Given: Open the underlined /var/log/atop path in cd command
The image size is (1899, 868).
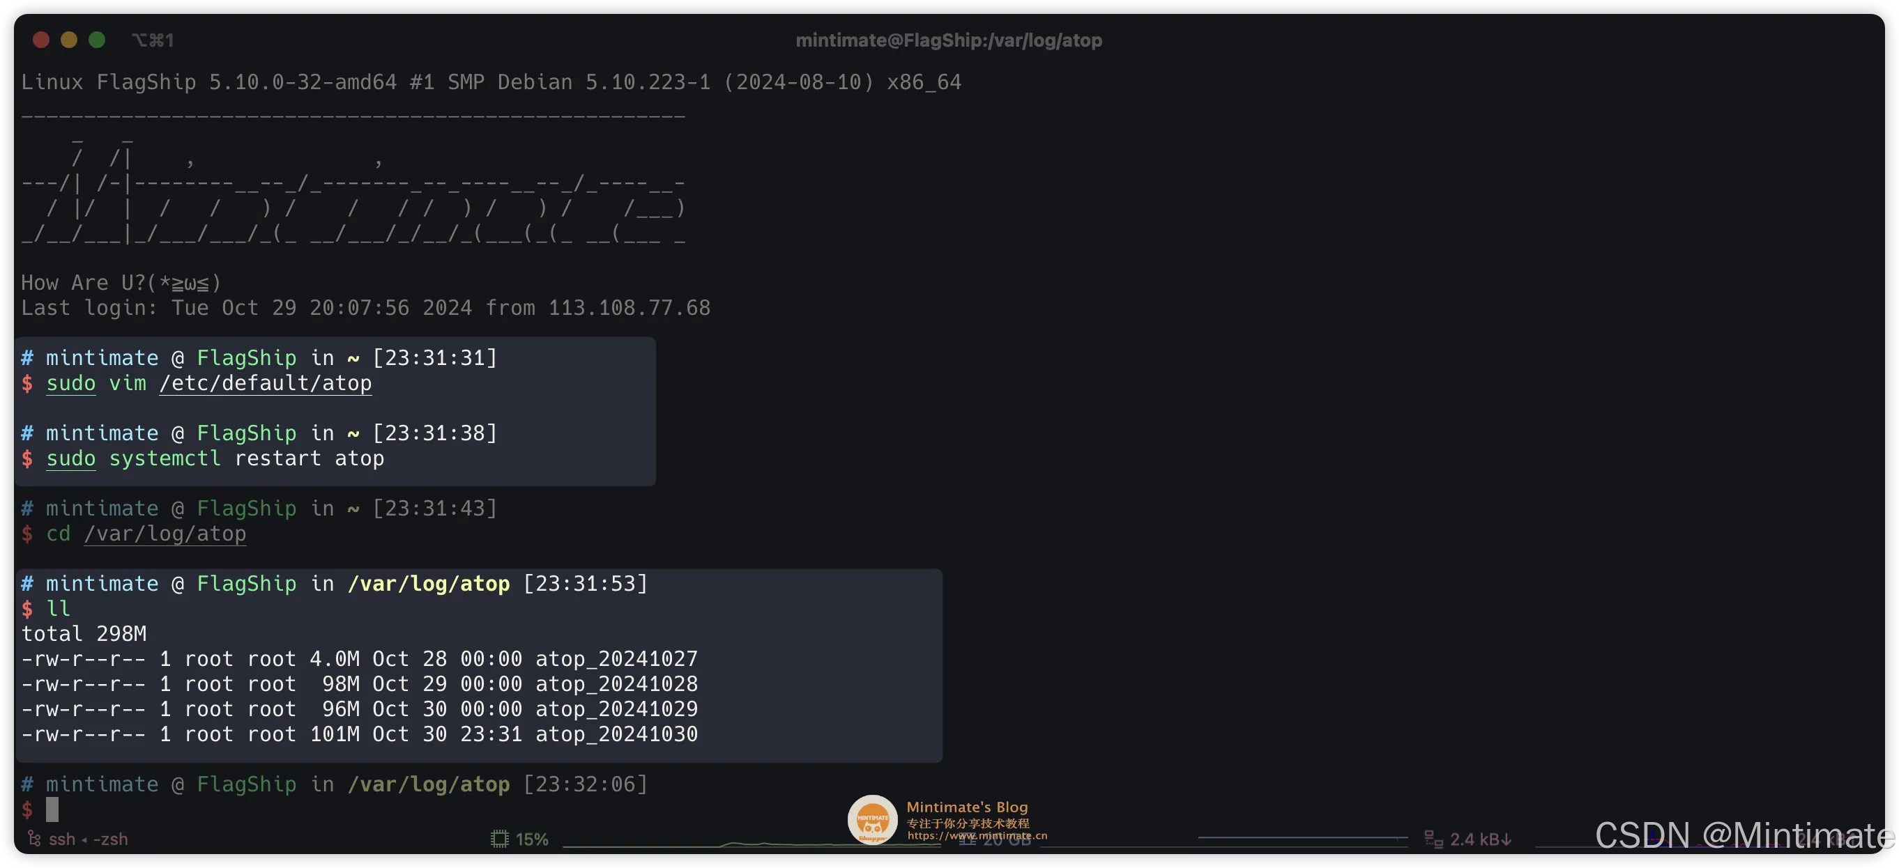Looking at the screenshot, I should point(165,534).
